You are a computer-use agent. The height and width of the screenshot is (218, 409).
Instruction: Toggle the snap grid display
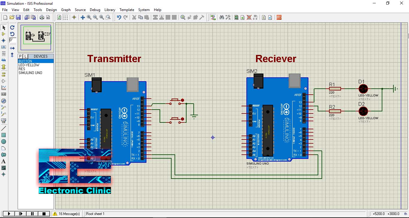point(66,17)
